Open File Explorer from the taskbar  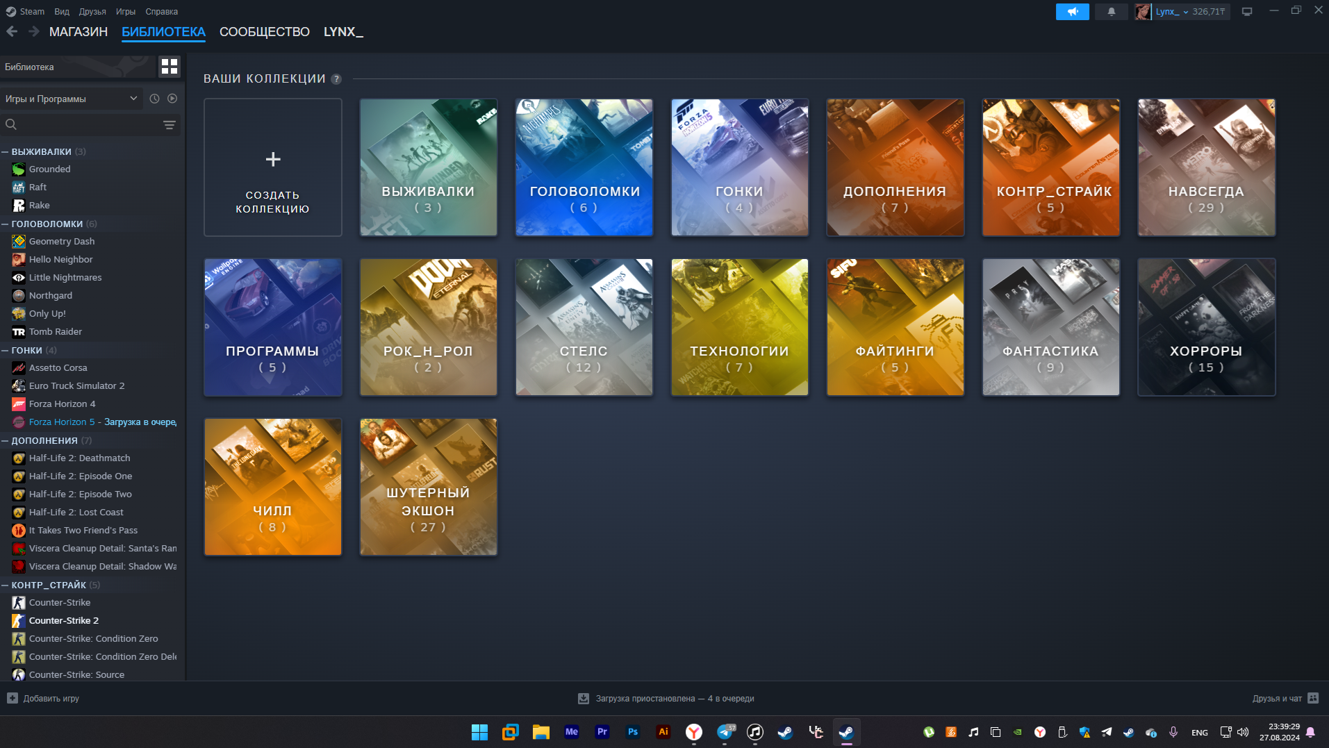point(541,732)
